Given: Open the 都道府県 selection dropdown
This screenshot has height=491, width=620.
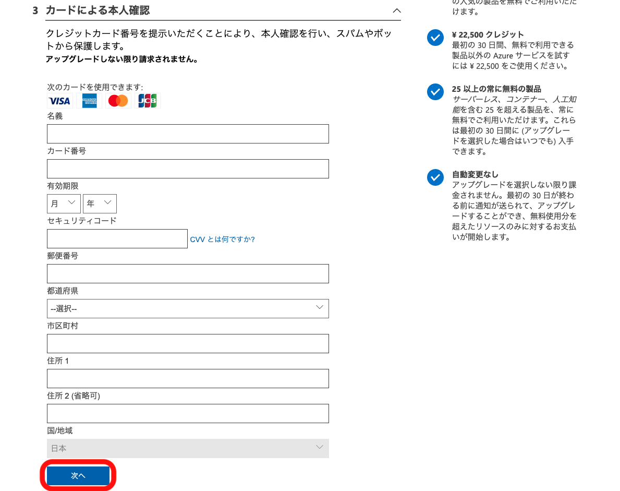Looking at the screenshot, I should tap(188, 308).
